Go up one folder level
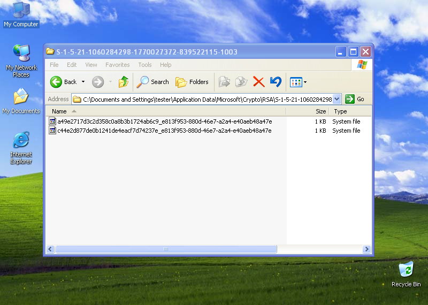This screenshot has width=428, height=305. pos(124,82)
